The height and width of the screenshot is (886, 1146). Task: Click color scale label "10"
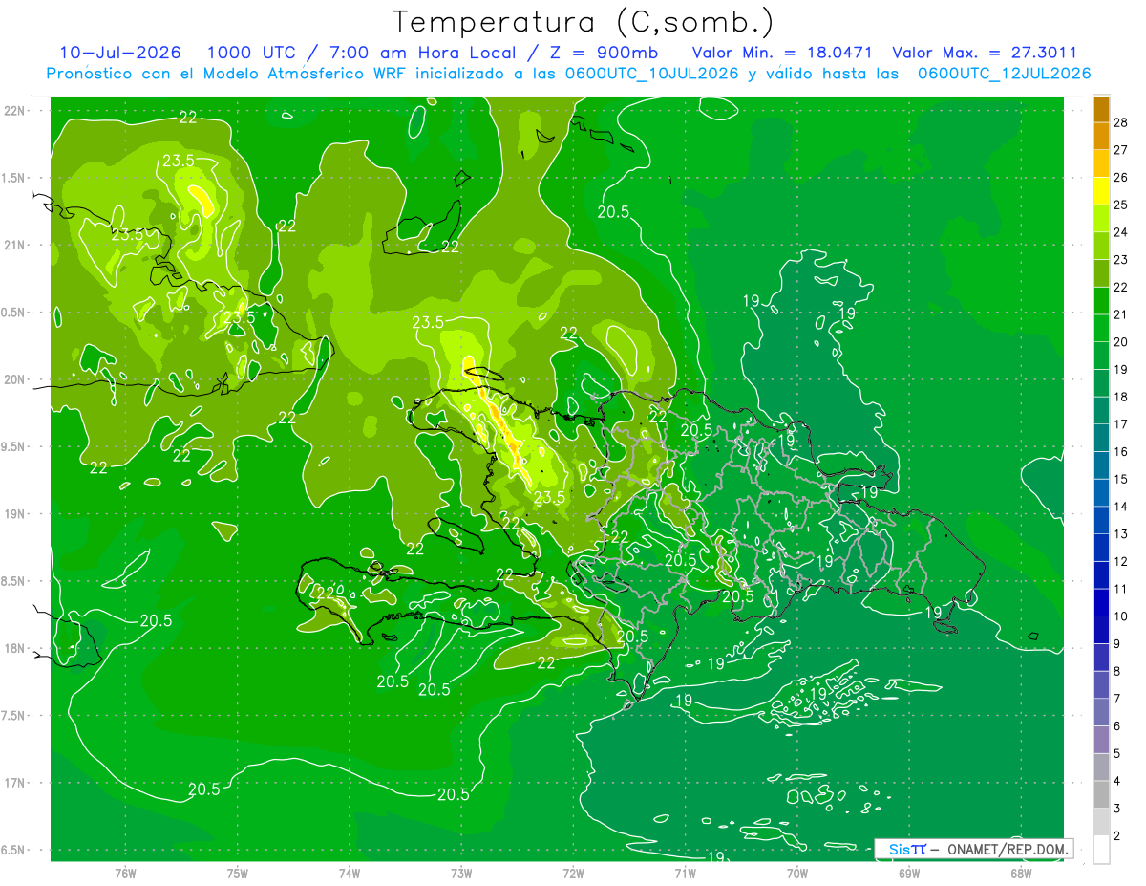tap(1121, 616)
